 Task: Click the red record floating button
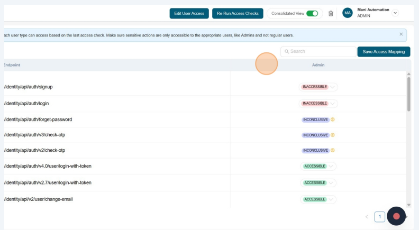396,216
